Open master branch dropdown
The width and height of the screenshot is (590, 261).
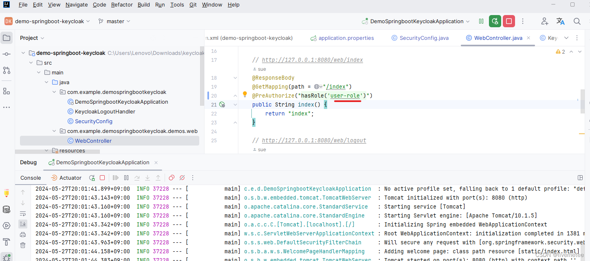click(114, 21)
